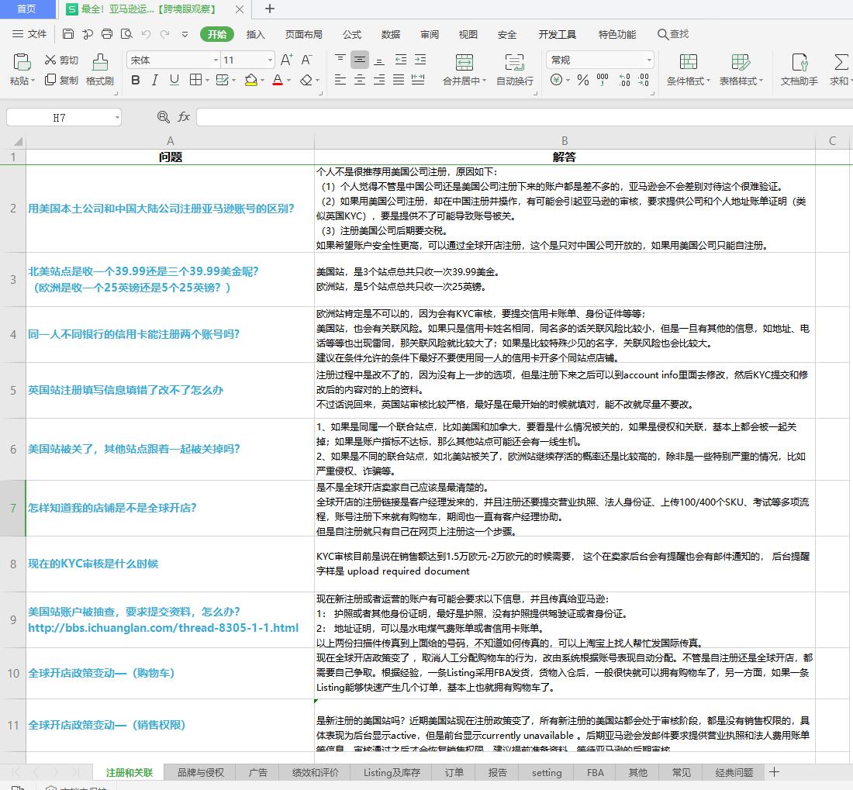The height and width of the screenshot is (790, 853).
Task: Center text horizontally
Action: tap(360, 80)
